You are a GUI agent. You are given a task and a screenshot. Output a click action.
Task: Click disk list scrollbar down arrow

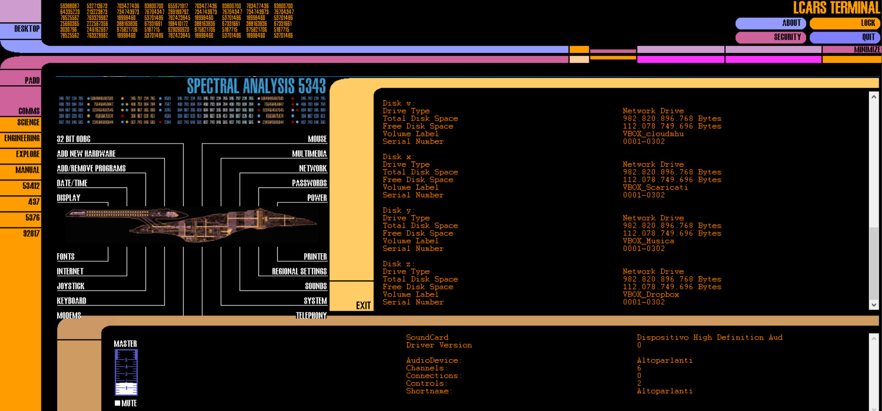874,305
